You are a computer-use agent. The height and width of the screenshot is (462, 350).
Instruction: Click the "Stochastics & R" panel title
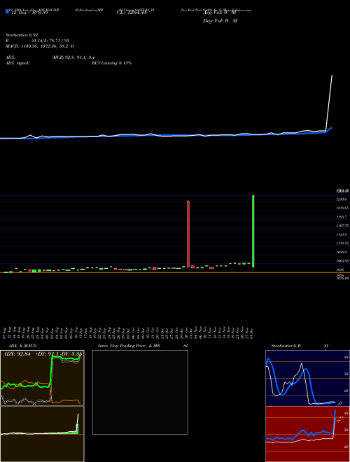tap(286, 346)
